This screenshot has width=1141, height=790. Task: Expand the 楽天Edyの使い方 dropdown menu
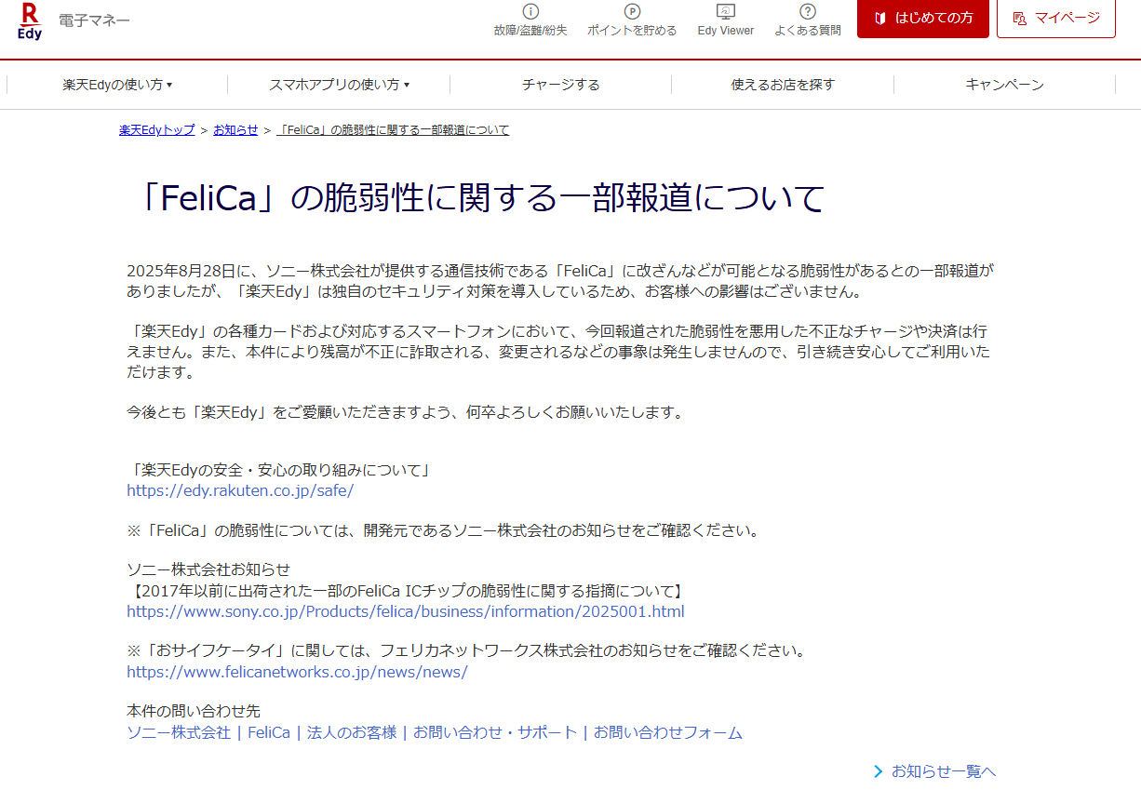[x=117, y=85]
